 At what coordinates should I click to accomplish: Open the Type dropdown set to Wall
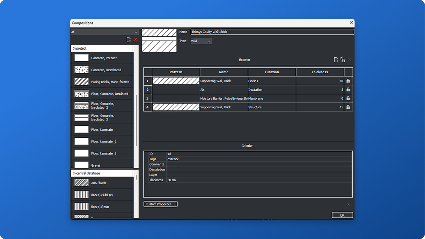[x=201, y=41]
